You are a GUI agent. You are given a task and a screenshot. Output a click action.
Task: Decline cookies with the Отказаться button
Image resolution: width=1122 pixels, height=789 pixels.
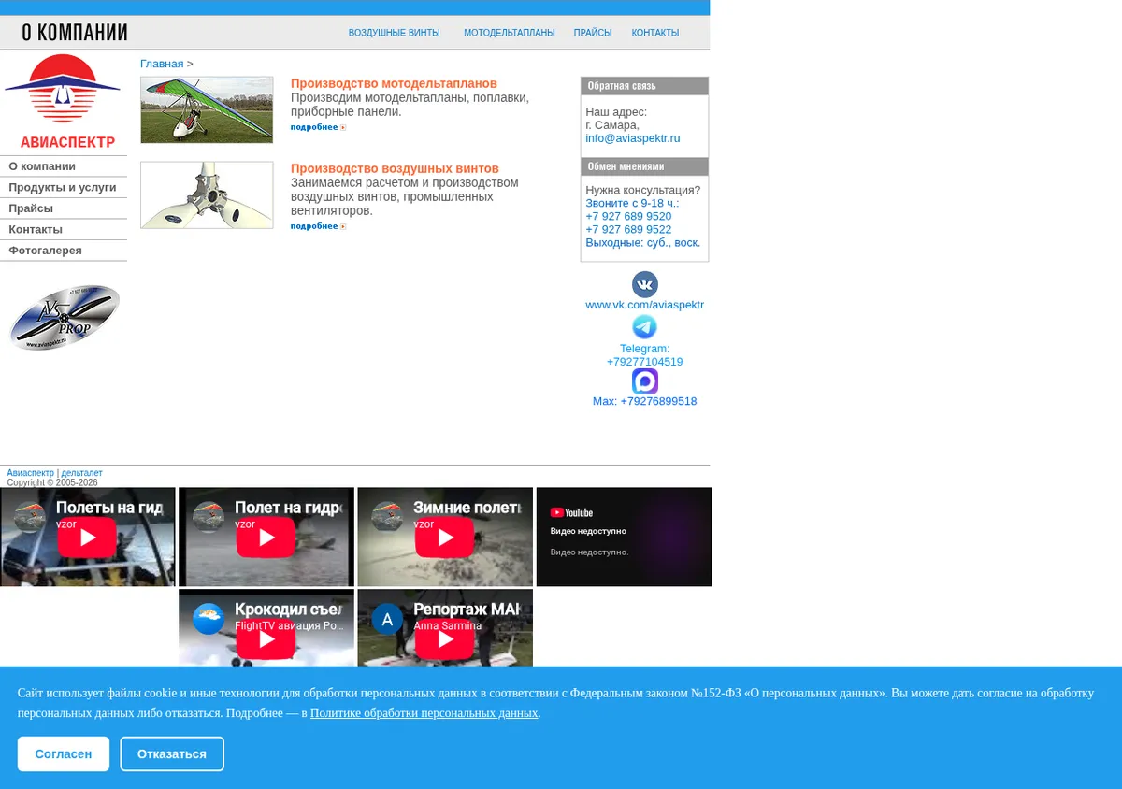(x=172, y=753)
